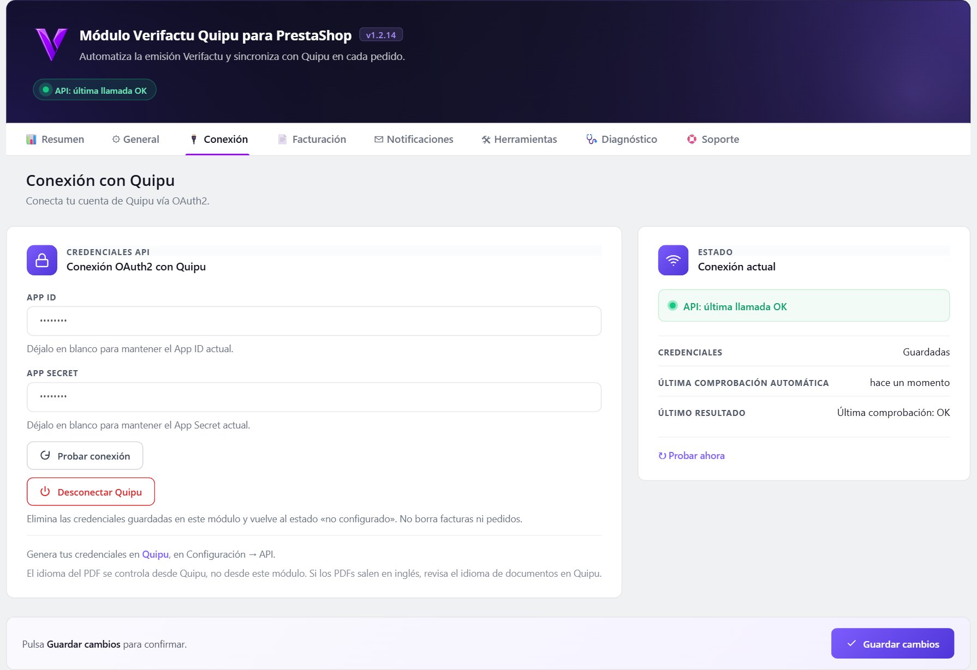Click 'Déjalo en blanco' hint under App ID
This screenshot has width=977, height=670.
(130, 348)
